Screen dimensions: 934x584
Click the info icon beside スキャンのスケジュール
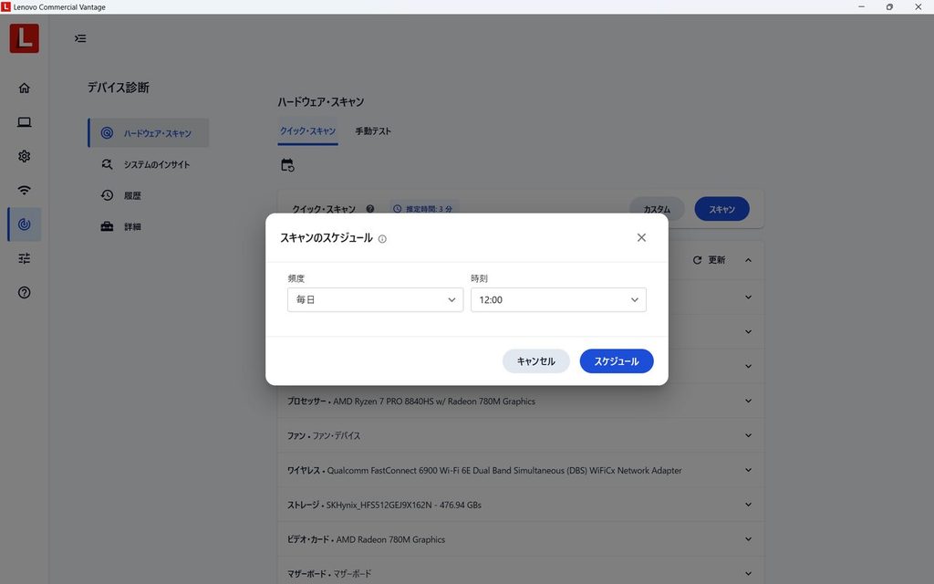pos(382,239)
